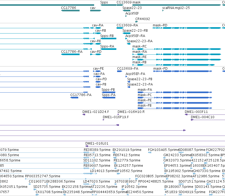The image size is (225, 196).
Task: Click the SD25735.5prime EST
Action: (35, 189)
